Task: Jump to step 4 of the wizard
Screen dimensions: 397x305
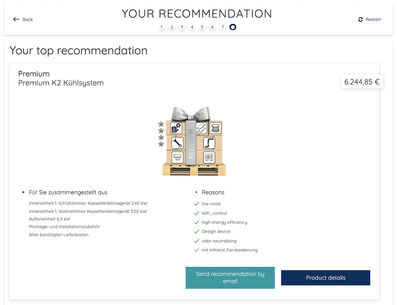Action: pyautogui.click(x=192, y=27)
